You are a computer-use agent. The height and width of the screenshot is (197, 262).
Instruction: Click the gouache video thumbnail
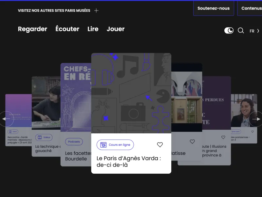point(46,102)
